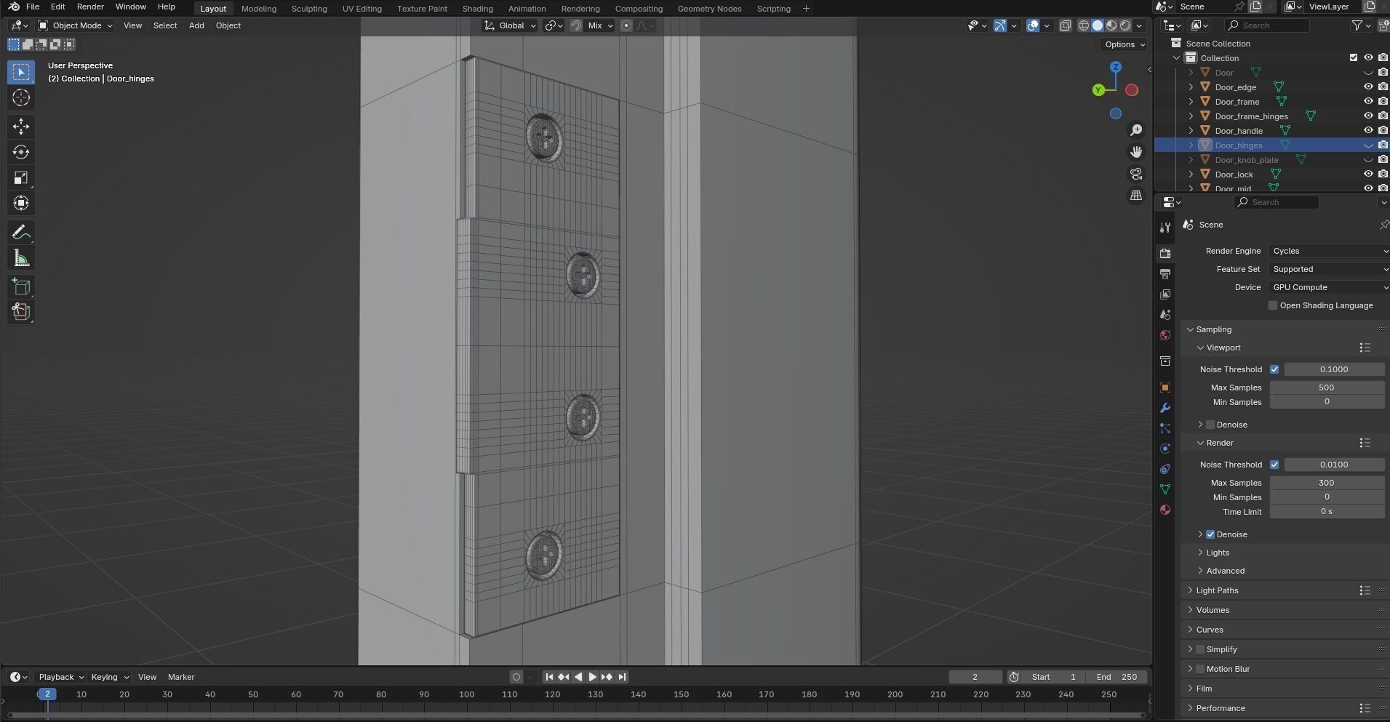Activate the Select Box tool

[x=21, y=72]
